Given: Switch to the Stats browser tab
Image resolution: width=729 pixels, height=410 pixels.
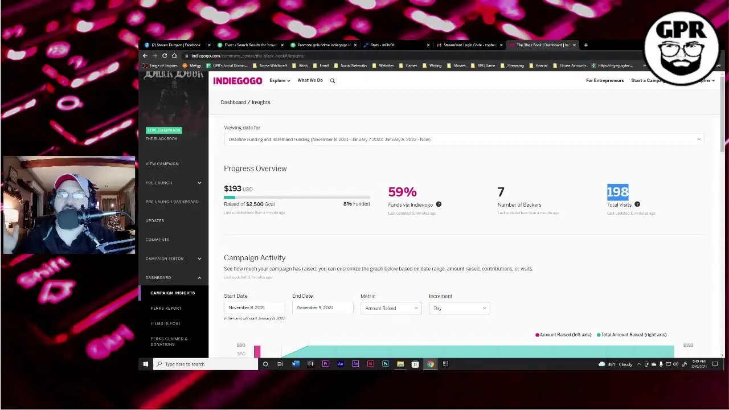Looking at the screenshot, I should (396, 45).
